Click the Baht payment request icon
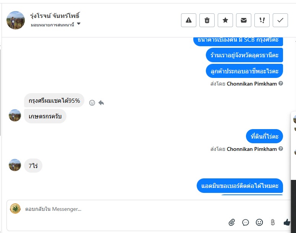The width and height of the screenshot is (296, 233). point(273,222)
